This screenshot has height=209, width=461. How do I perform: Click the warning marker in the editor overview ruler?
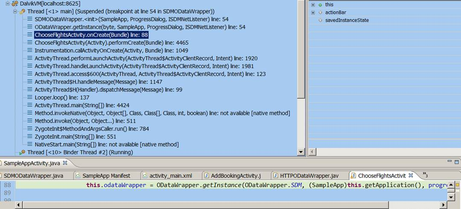click(x=458, y=185)
